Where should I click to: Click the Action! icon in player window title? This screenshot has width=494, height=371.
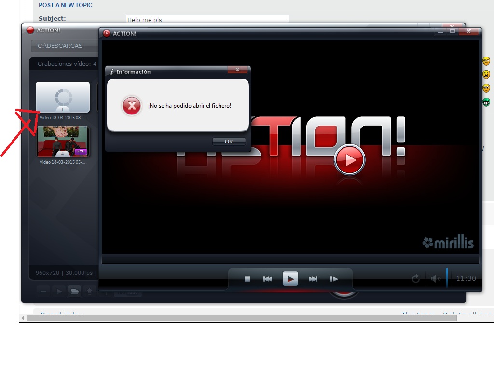[x=107, y=33]
